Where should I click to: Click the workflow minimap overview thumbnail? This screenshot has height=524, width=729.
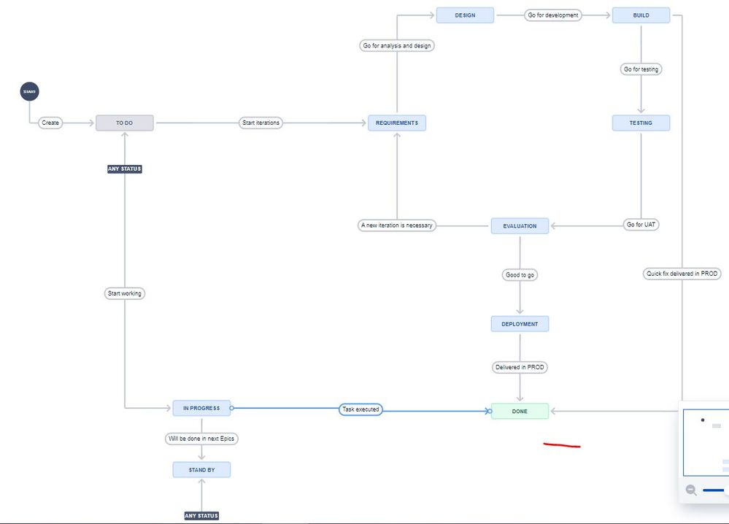[706, 443]
